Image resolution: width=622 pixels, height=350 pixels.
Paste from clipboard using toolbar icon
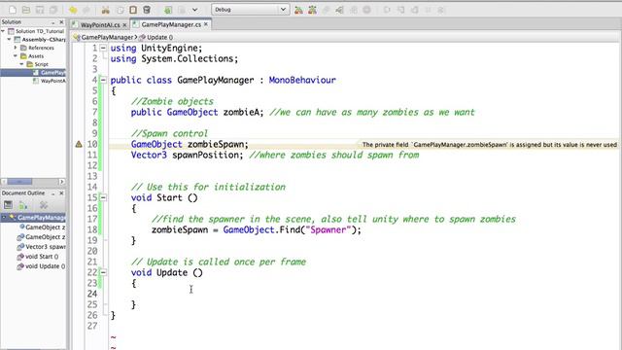tap(133, 10)
